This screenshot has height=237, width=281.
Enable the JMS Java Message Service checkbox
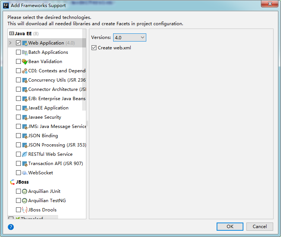click(x=18, y=126)
